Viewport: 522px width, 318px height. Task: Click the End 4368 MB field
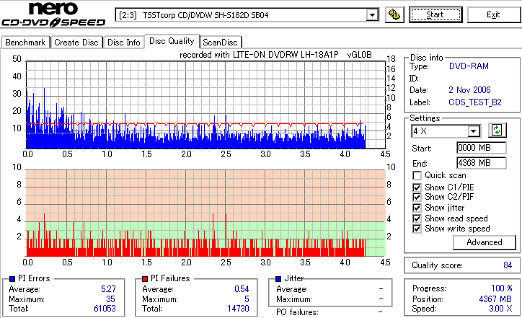click(x=482, y=163)
